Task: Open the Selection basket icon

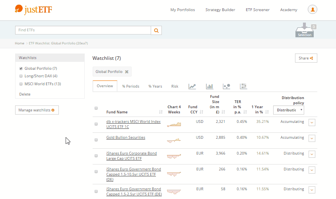Action: tap(305, 31)
